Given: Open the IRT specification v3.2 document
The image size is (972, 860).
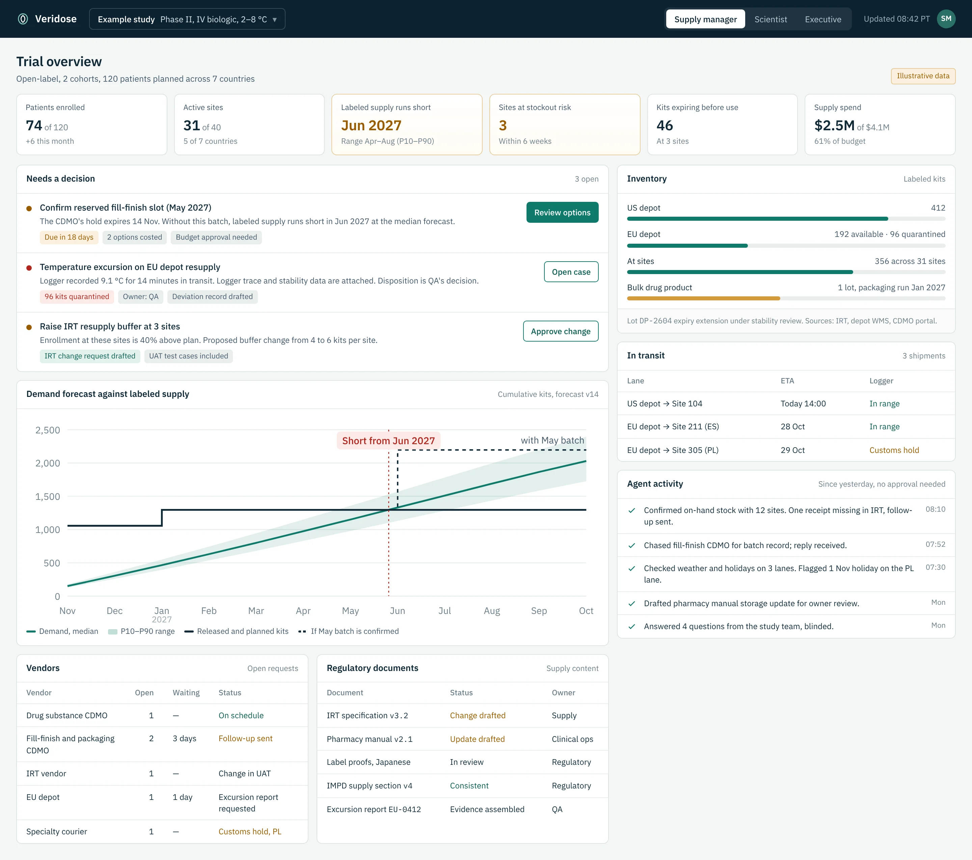Looking at the screenshot, I should click(367, 716).
